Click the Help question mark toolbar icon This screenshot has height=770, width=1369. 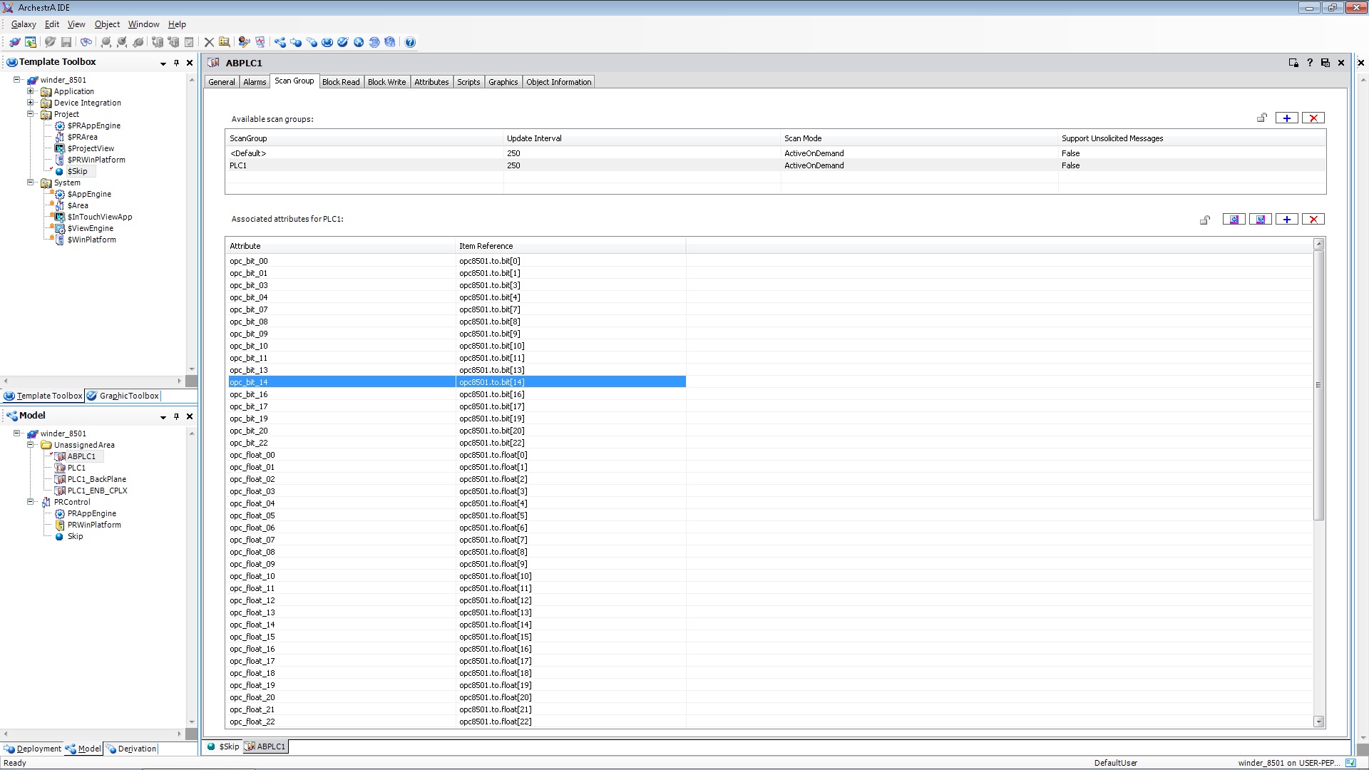(410, 43)
